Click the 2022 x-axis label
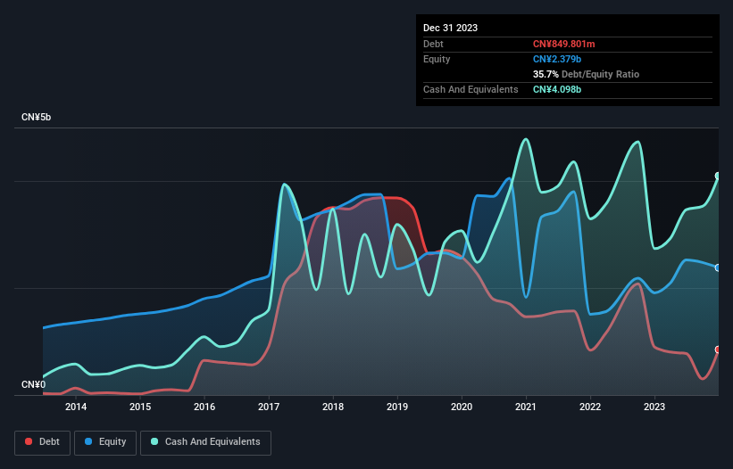The height and width of the screenshot is (469, 733). [590, 407]
